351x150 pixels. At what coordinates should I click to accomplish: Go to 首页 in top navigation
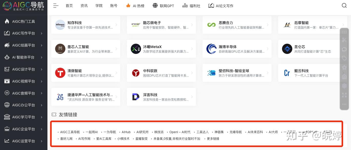click(69, 6)
